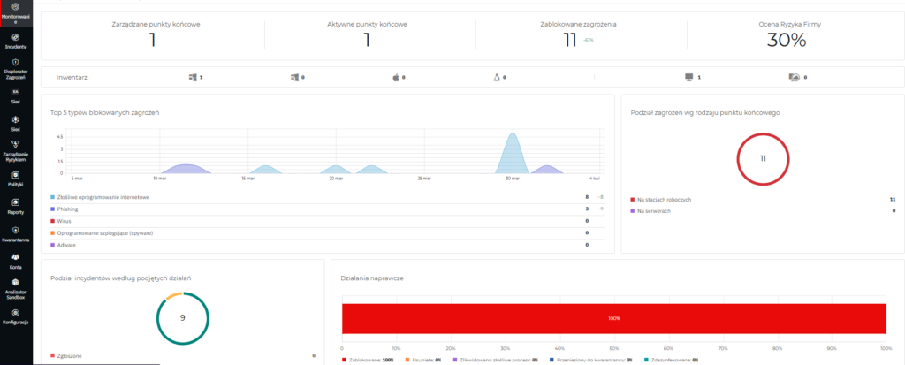Click the Linux penguin inventory icon
Viewport: 905px width, 365px height.
pyautogui.click(x=497, y=78)
